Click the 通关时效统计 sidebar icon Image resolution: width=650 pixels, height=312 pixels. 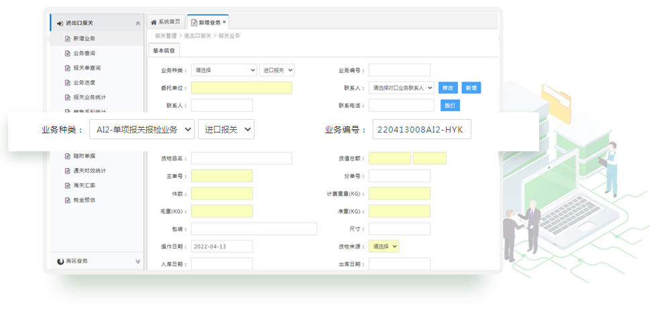click(x=67, y=171)
